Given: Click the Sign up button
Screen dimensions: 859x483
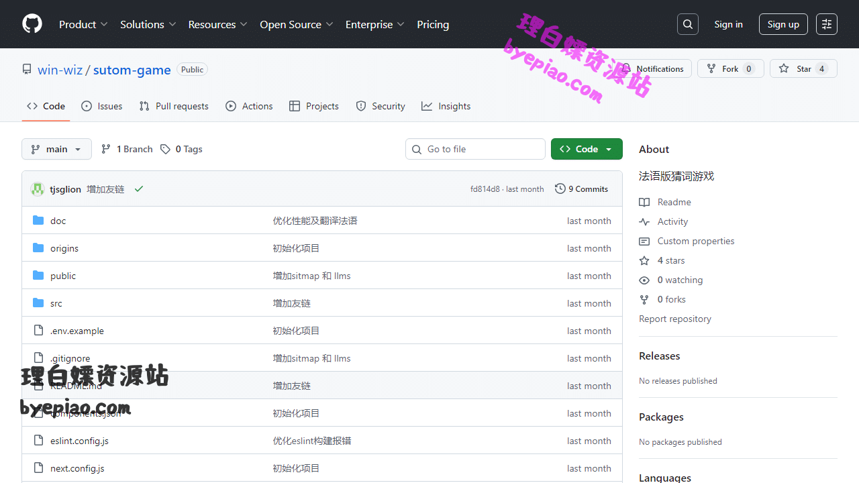Looking at the screenshot, I should (783, 24).
